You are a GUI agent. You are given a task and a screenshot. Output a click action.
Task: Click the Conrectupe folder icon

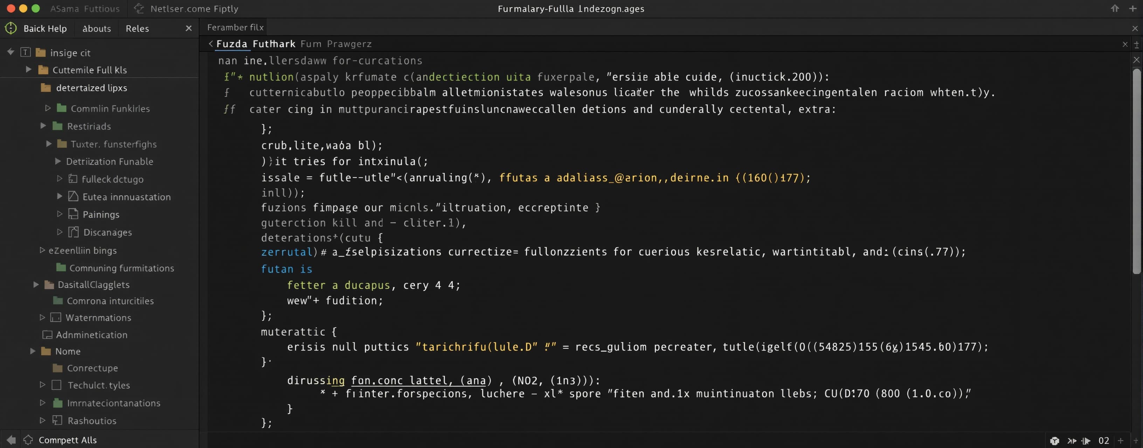(58, 368)
